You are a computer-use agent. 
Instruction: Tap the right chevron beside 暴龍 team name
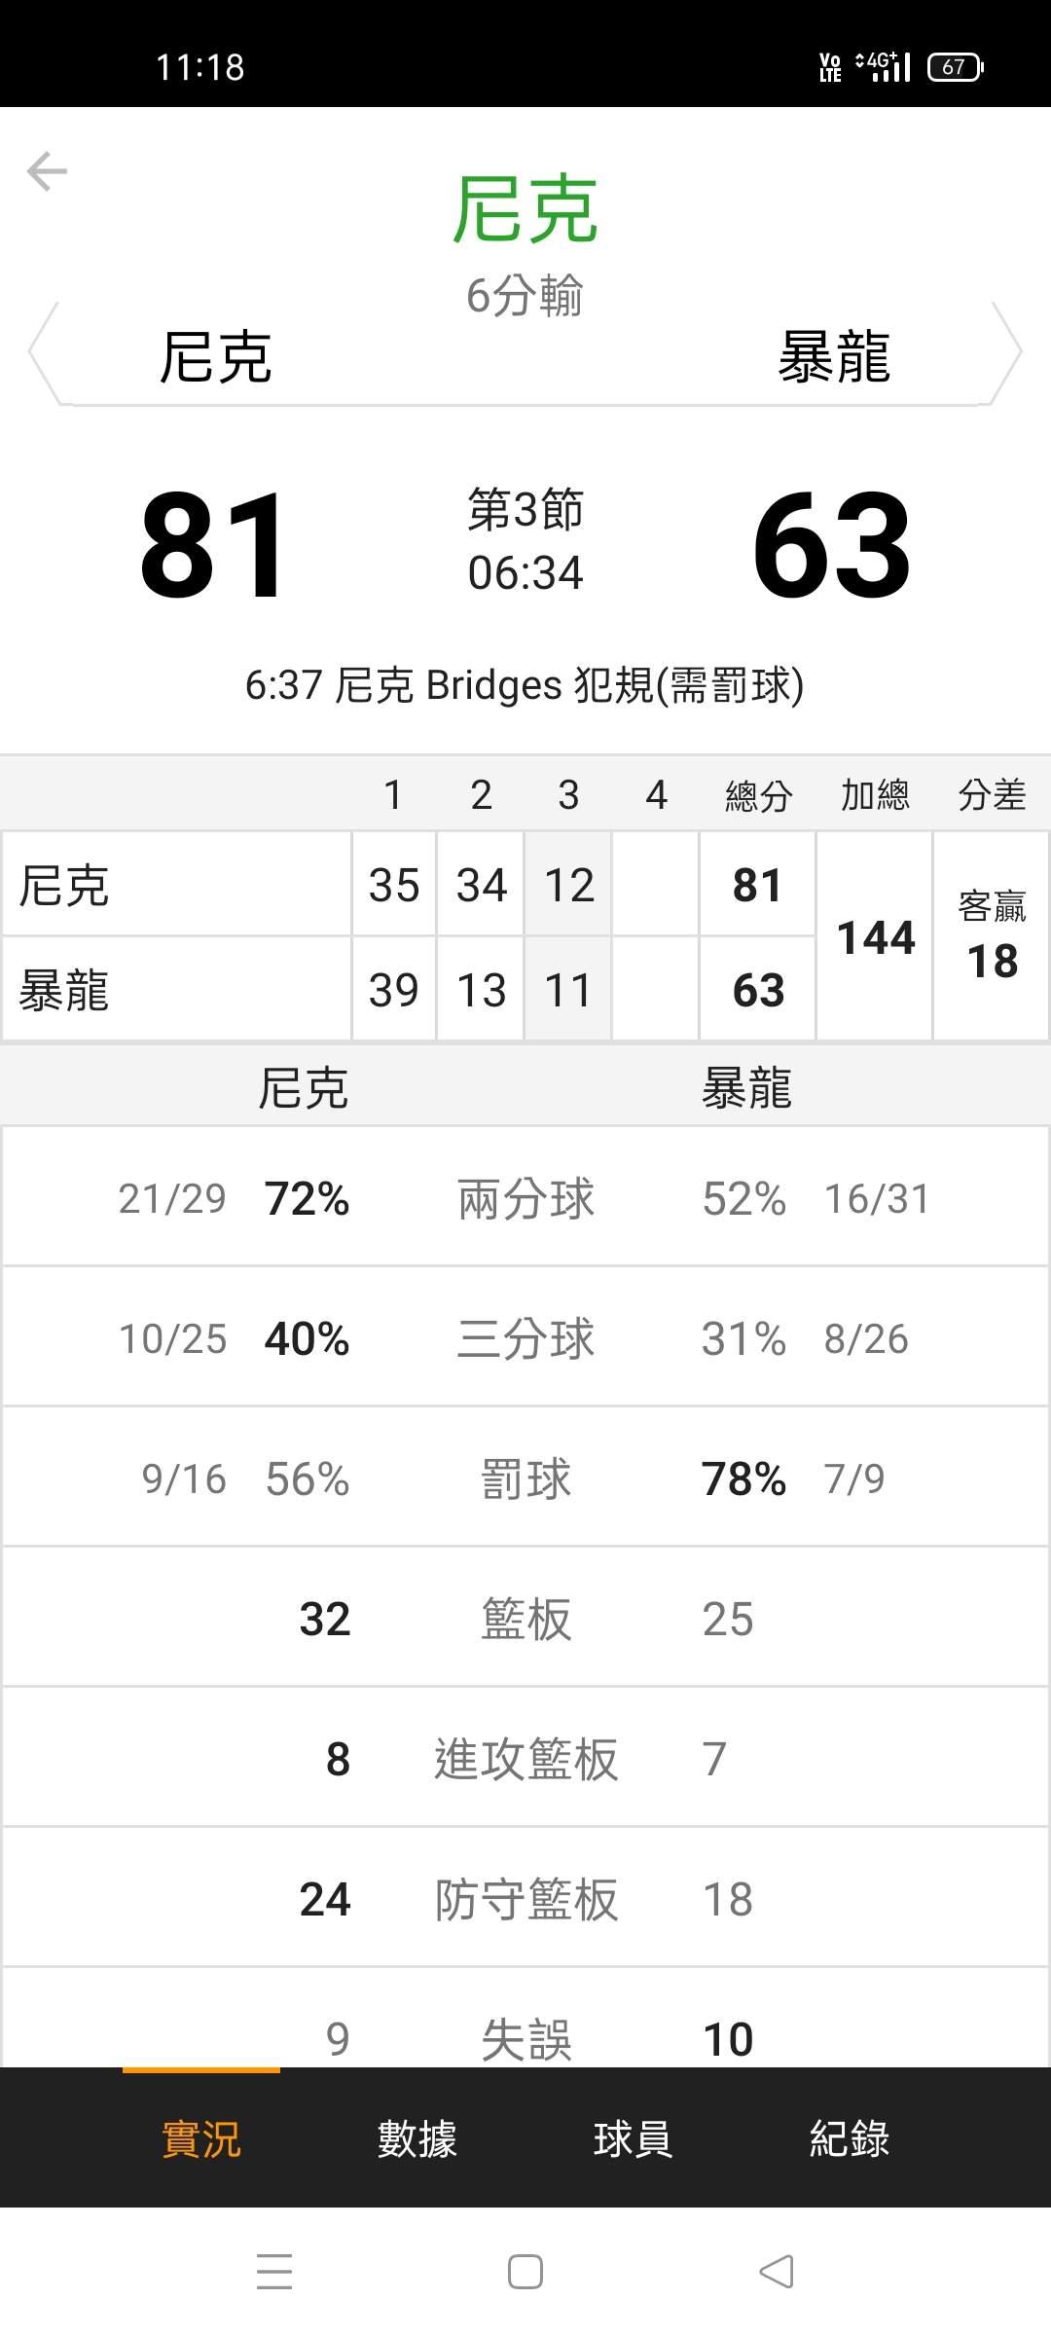click(1007, 352)
